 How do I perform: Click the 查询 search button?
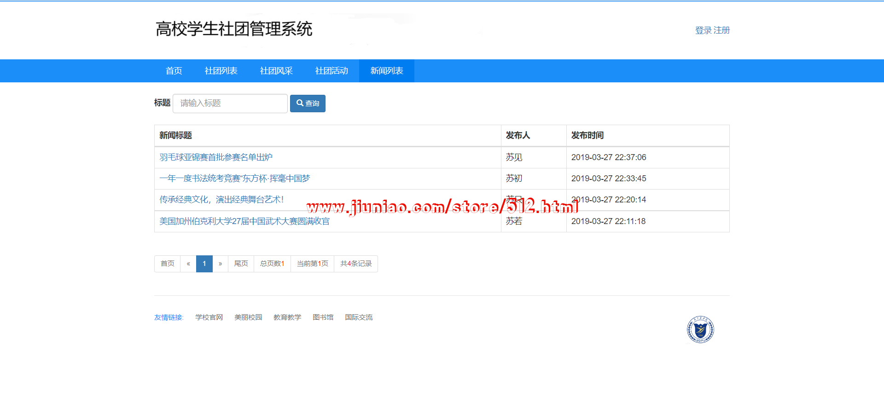coord(308,104)
